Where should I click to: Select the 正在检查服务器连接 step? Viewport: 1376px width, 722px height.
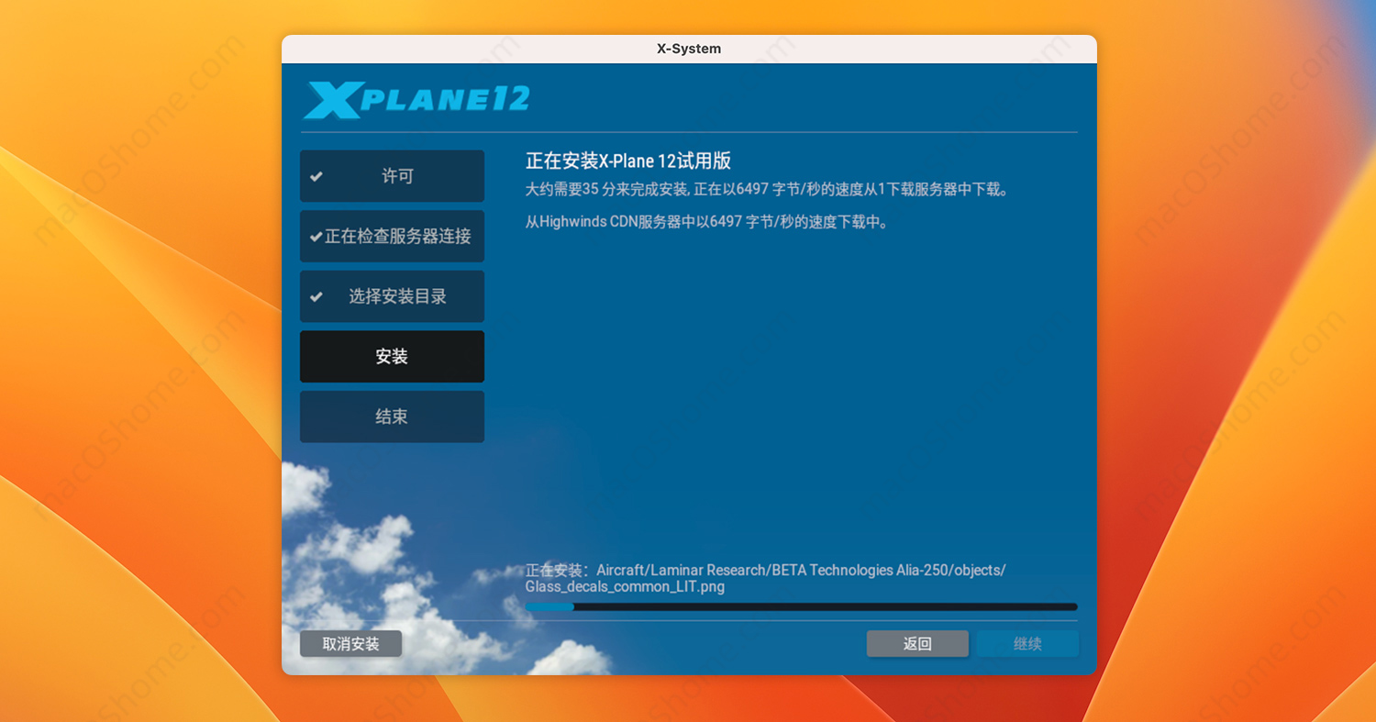point(392,236)
